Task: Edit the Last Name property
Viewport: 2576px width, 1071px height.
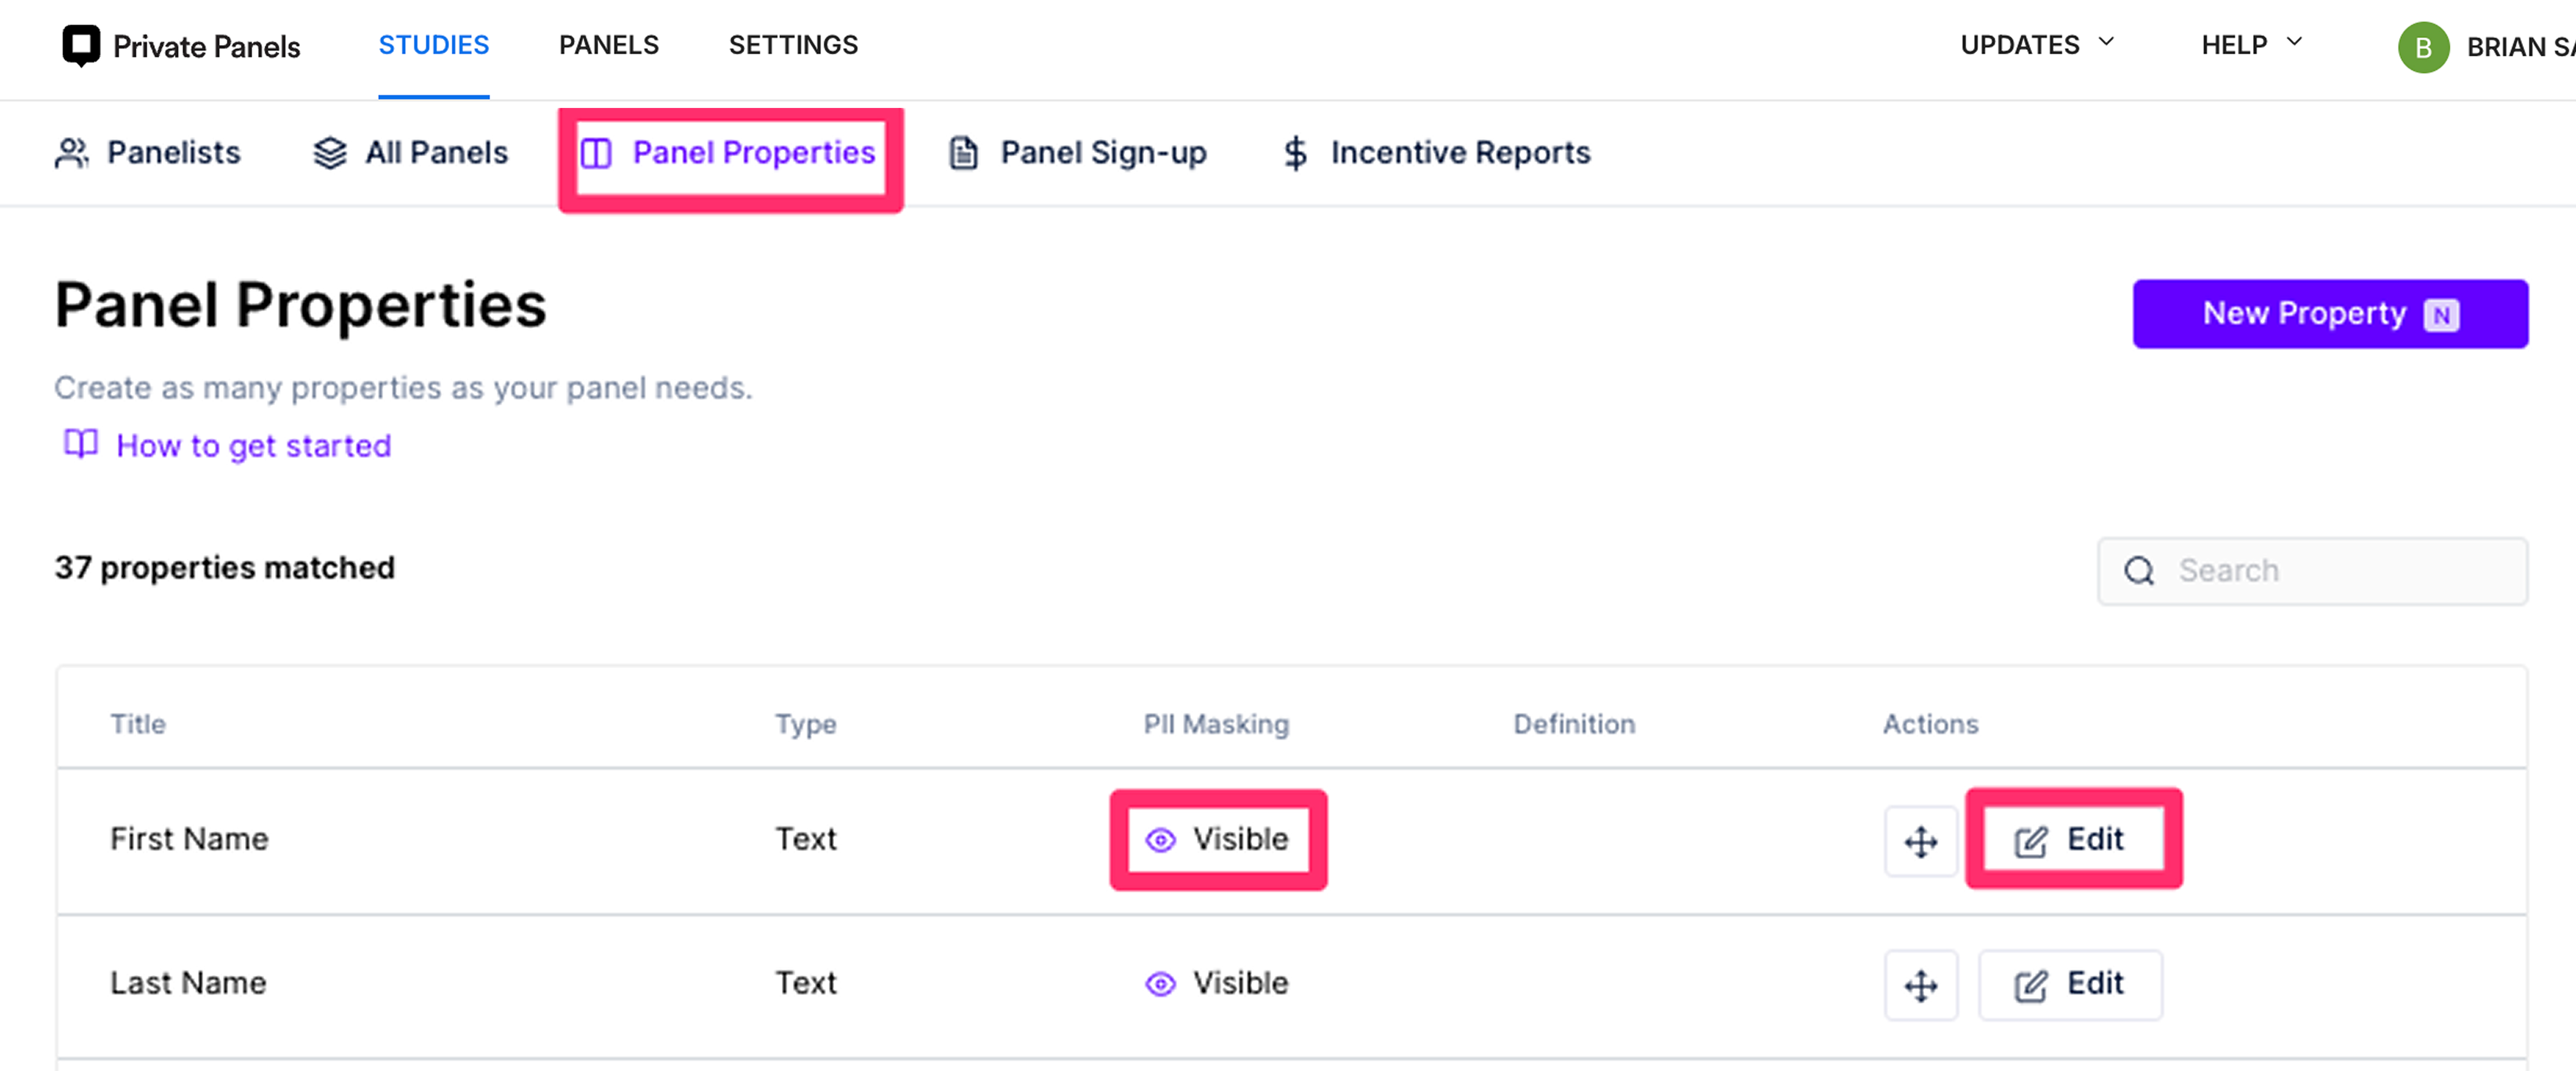Action: coord(2069,985)
